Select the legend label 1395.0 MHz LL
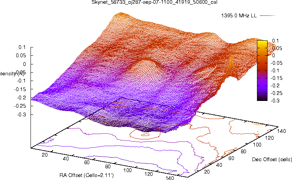Viewport: 292px width, 180px height. tap(239, 16)
